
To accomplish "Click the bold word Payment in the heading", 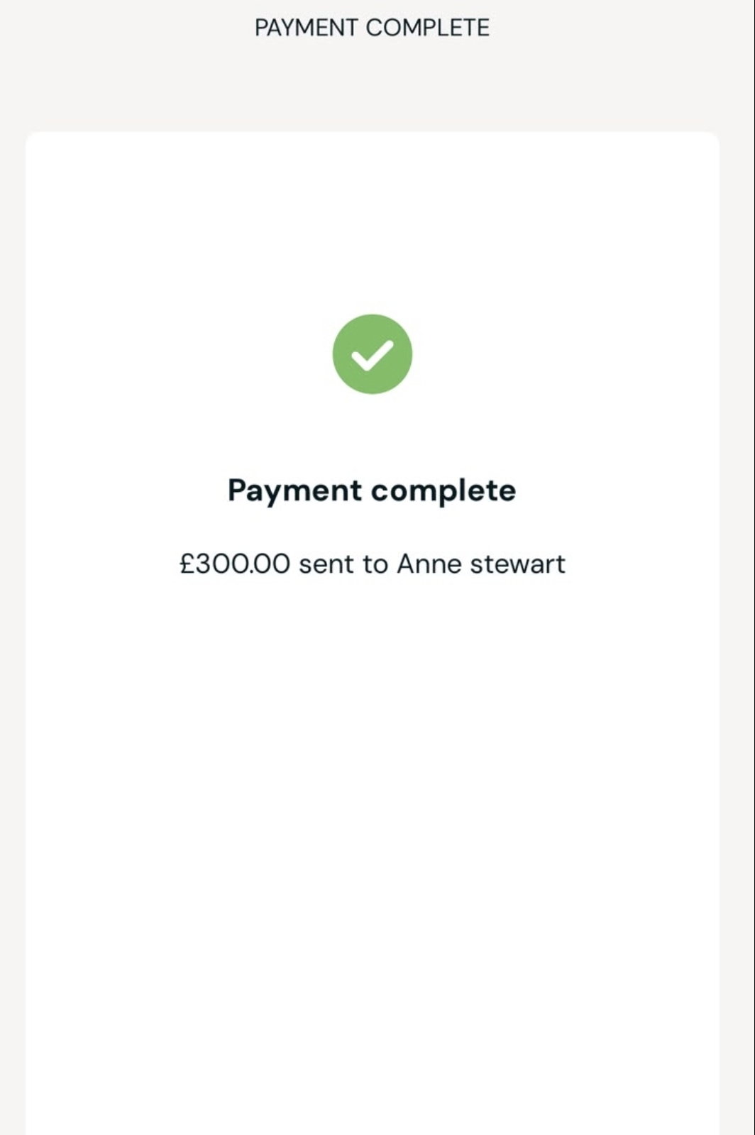I will tap(295, 490).
